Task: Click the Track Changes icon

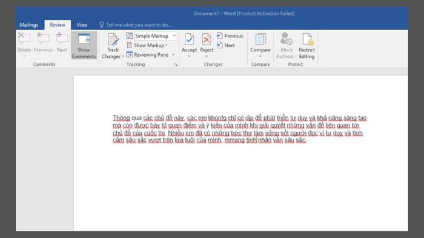Action: (x=113, y=39)
